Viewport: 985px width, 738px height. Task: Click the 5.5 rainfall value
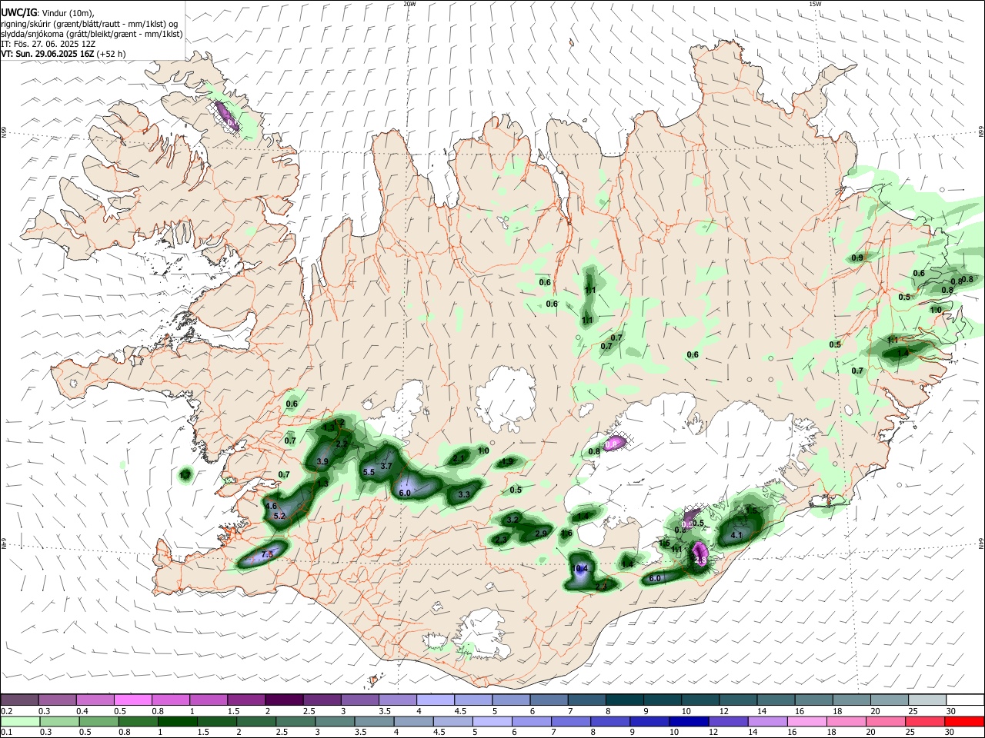pyautogui.click(x=369, y=472)
